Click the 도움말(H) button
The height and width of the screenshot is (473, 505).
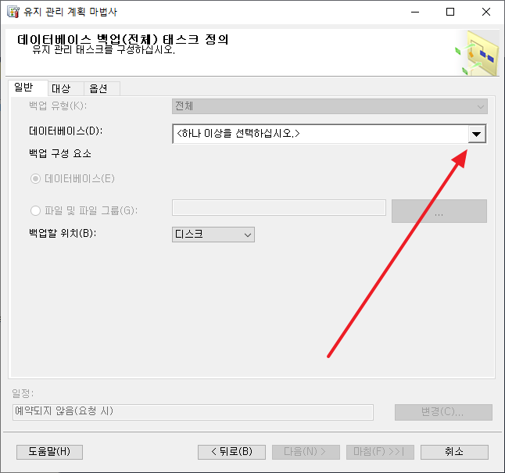click(x=49, y=452)
